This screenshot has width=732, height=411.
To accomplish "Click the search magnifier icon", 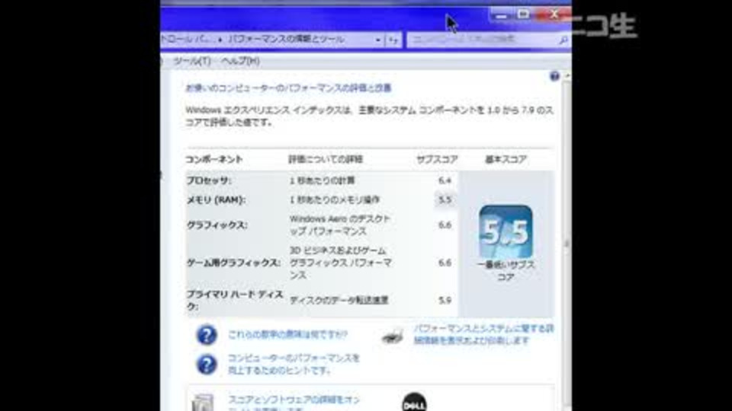I will 563,40.
